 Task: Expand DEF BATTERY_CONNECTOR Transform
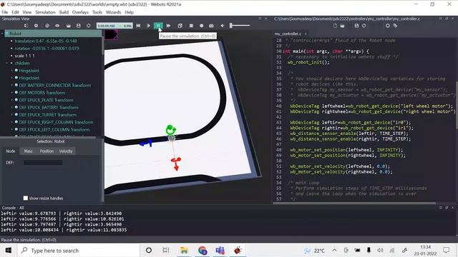[12, 86]
